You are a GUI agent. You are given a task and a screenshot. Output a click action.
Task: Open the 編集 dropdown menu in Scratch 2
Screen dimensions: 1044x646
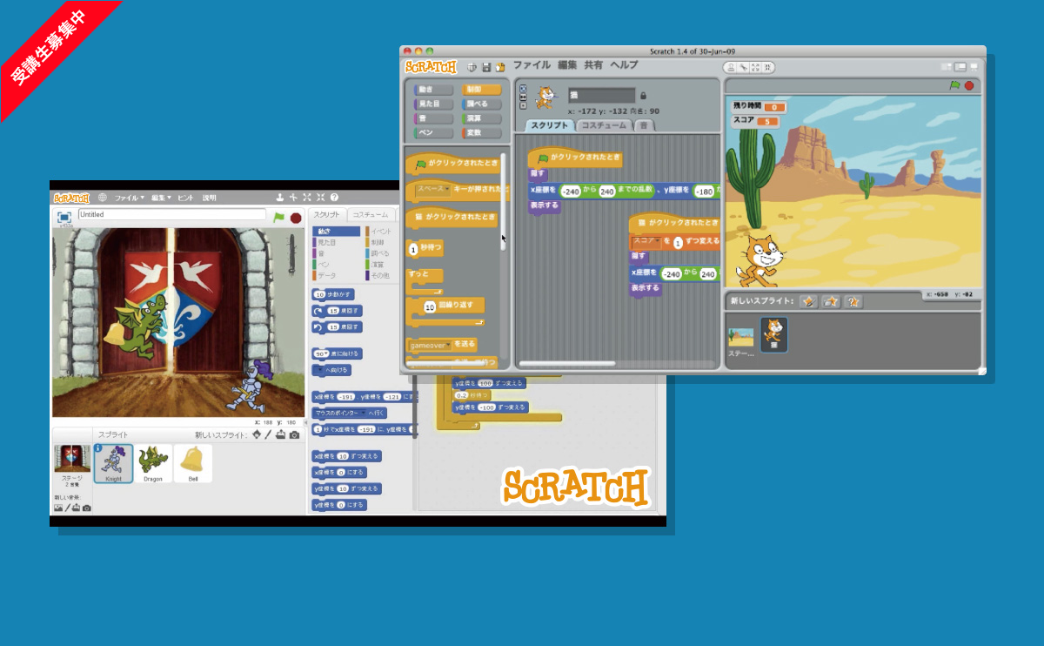click(161, 198)
